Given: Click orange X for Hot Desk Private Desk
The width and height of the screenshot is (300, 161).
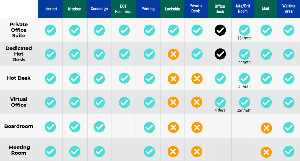Looking at the screenshot, I should tap(196, 78).
